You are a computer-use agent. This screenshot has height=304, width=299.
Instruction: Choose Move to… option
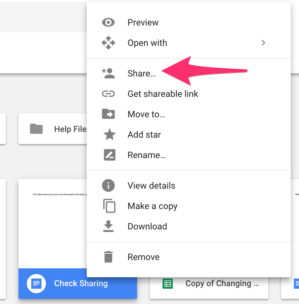[x=188, y=114]
